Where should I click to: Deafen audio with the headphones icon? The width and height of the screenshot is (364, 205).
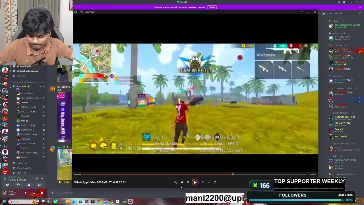click(x=34, y=193)
